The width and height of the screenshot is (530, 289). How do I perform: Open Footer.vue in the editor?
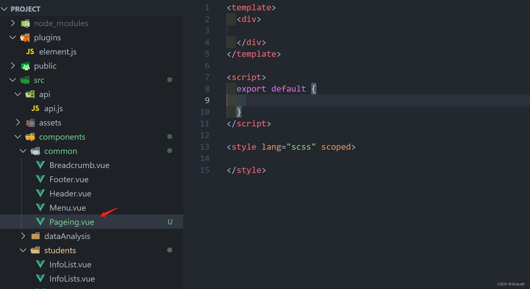coord(69,179)
